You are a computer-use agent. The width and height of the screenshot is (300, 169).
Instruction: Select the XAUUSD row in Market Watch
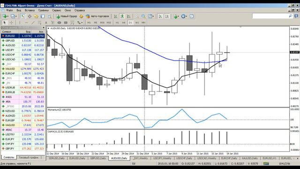(x=23, y=69)
